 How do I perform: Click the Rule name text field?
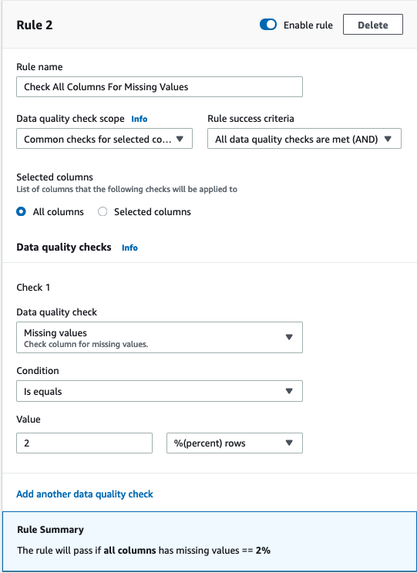click(x=160, y=86)
